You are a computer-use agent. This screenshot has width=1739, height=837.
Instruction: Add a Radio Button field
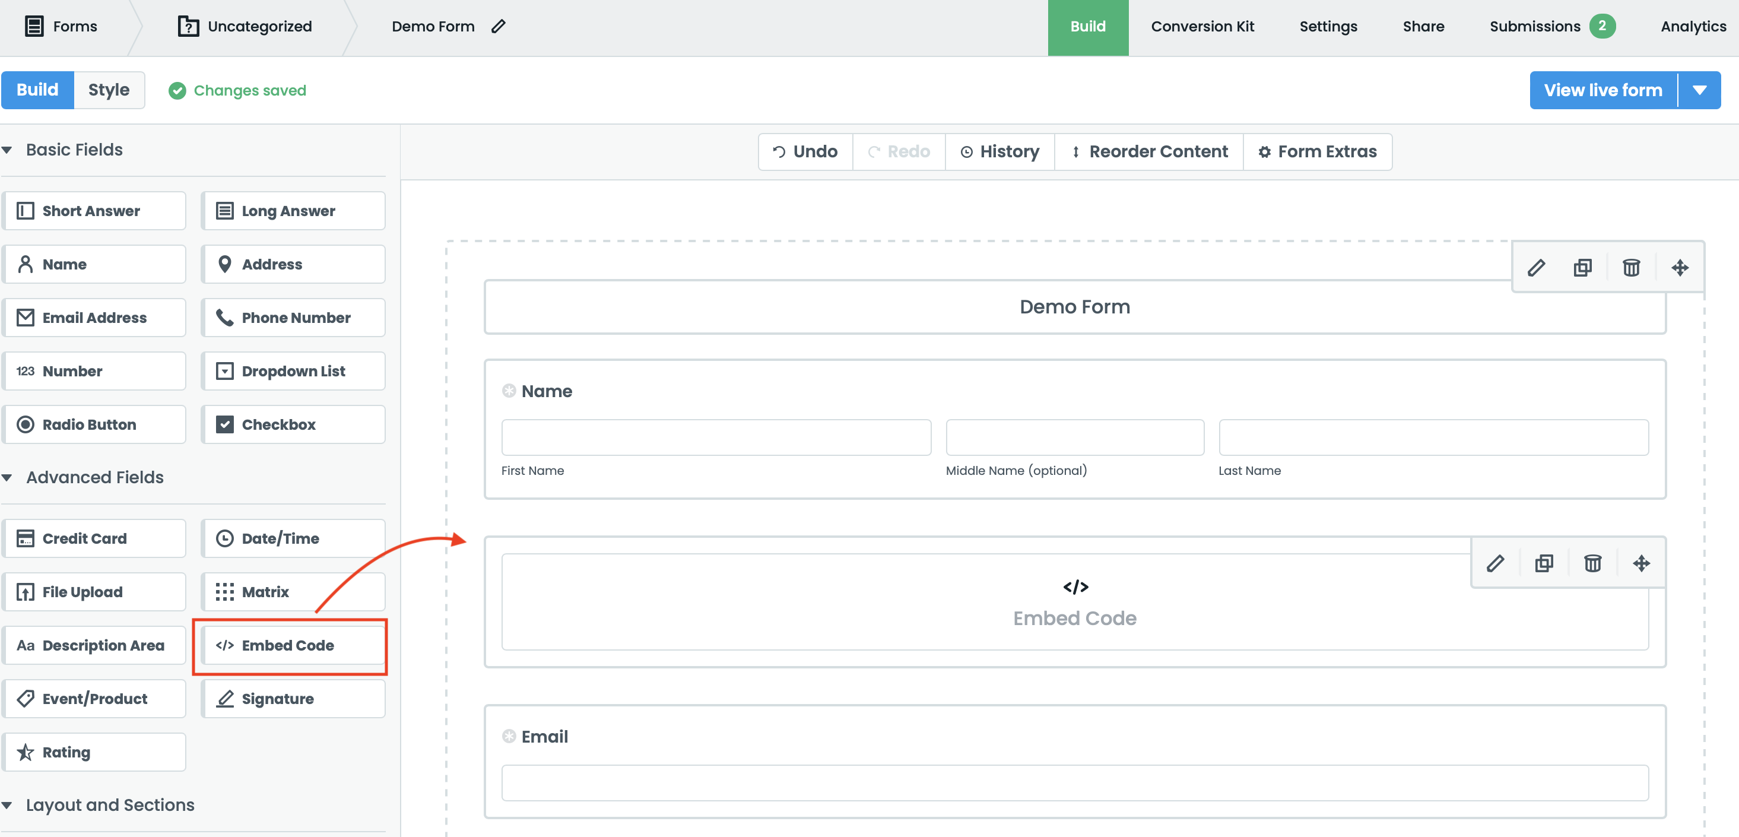(x=94, y=424)
